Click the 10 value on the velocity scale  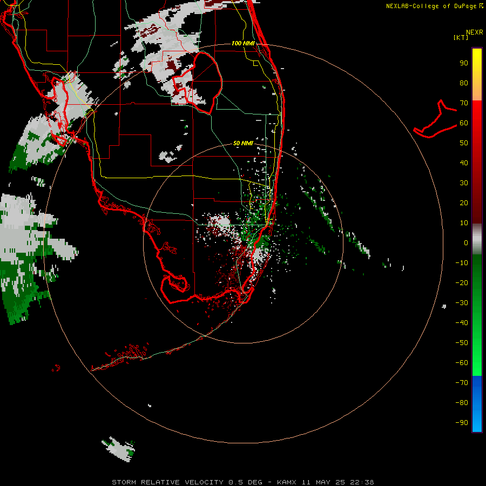click(x=464, y=223)
